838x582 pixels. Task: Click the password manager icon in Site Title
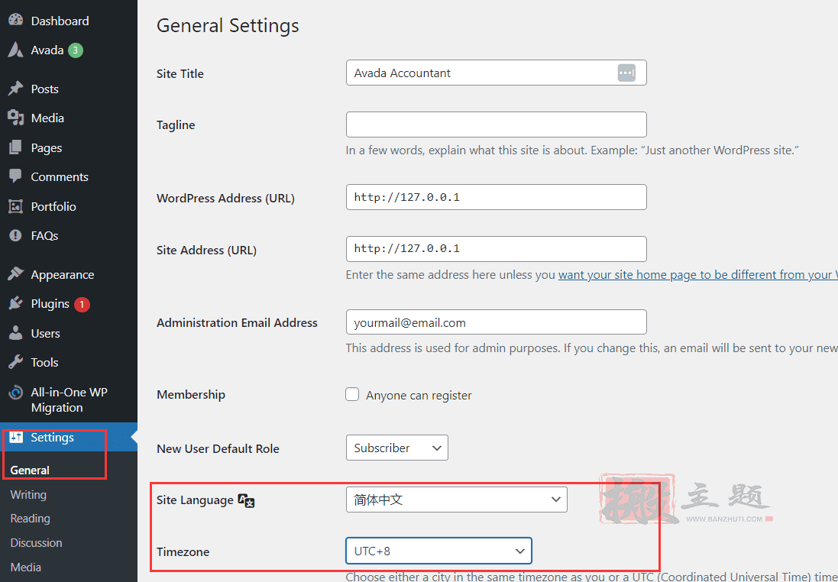(626, 73)
